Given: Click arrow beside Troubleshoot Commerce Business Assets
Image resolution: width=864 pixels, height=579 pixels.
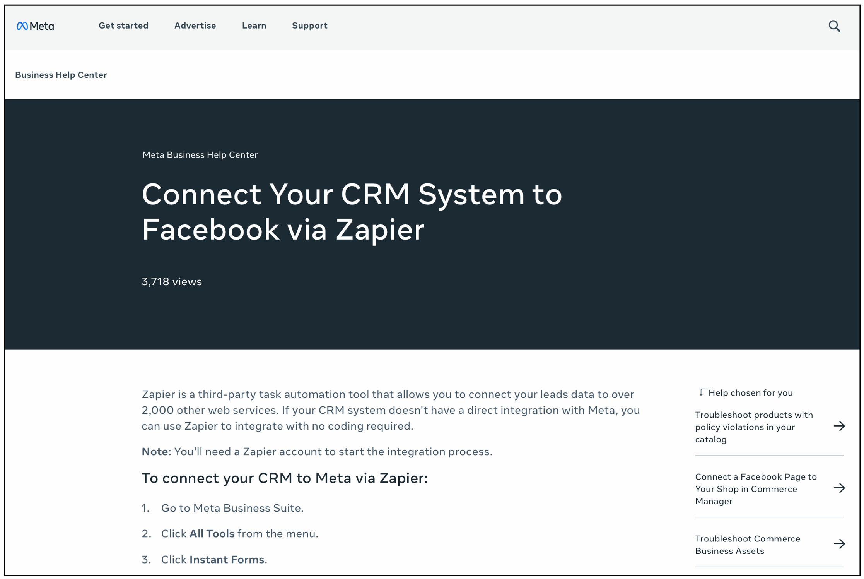Looking at the screenshot, I should pos(839,544).
